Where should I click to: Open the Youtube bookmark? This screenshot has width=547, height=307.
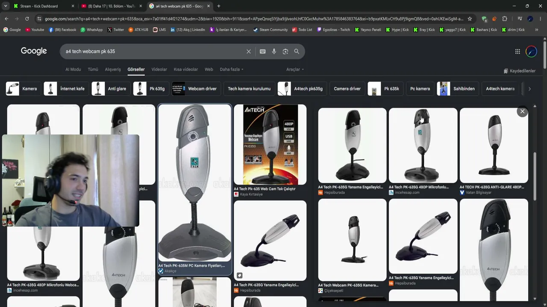pyautogui.click(x=35, y=30)
